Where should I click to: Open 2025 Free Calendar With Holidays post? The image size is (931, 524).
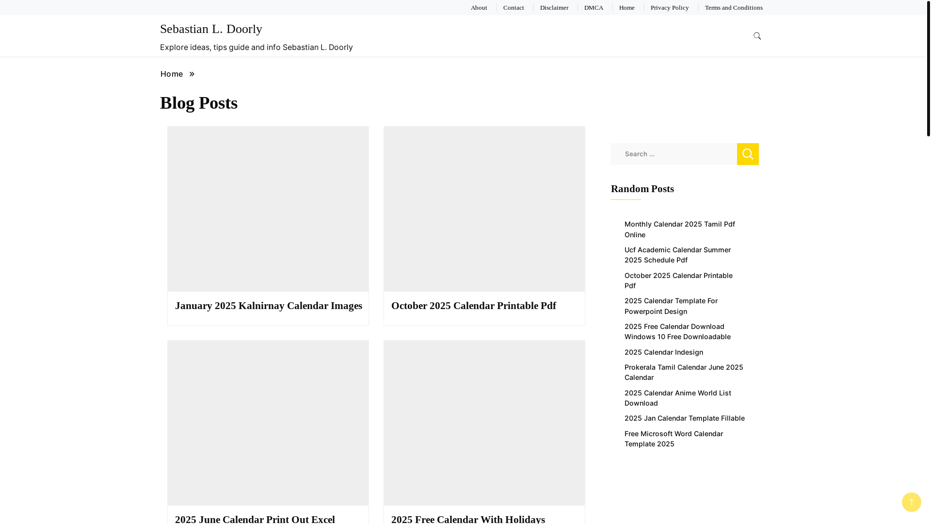(x=468, y=519)
